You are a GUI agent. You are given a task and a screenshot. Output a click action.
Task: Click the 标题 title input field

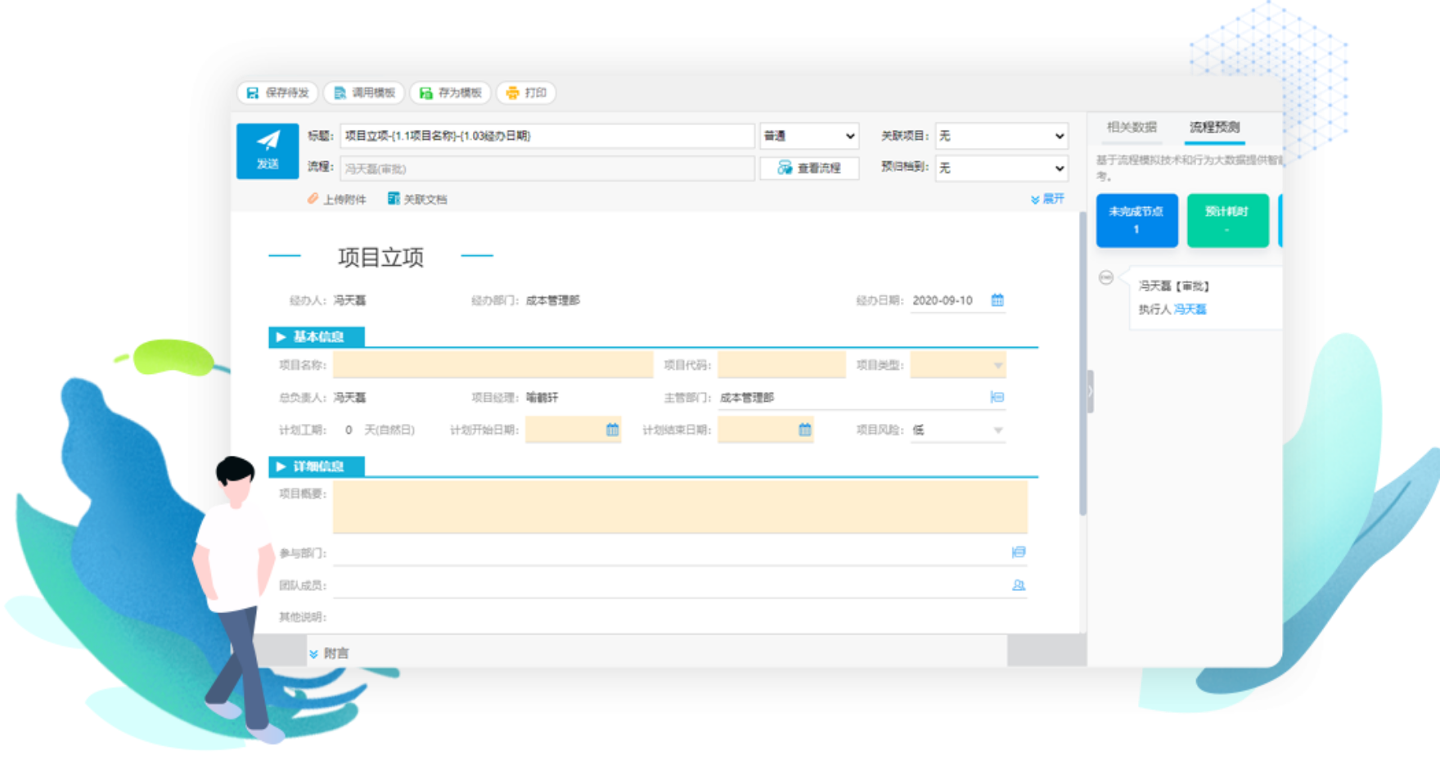(547, 136)
